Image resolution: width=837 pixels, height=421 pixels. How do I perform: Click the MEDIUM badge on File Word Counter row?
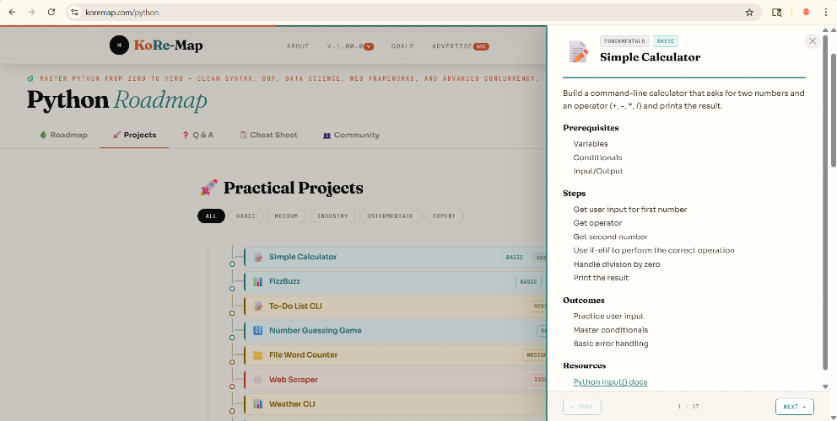pos(535,355)
